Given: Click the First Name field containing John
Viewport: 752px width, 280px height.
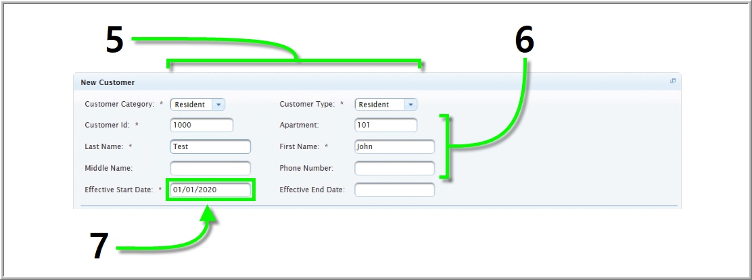Looking at the screenshot, I should 394,146.
